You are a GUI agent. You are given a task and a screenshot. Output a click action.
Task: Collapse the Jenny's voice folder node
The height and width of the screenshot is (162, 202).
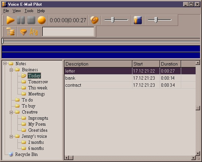pyautogui.click(x=11, y=136)
